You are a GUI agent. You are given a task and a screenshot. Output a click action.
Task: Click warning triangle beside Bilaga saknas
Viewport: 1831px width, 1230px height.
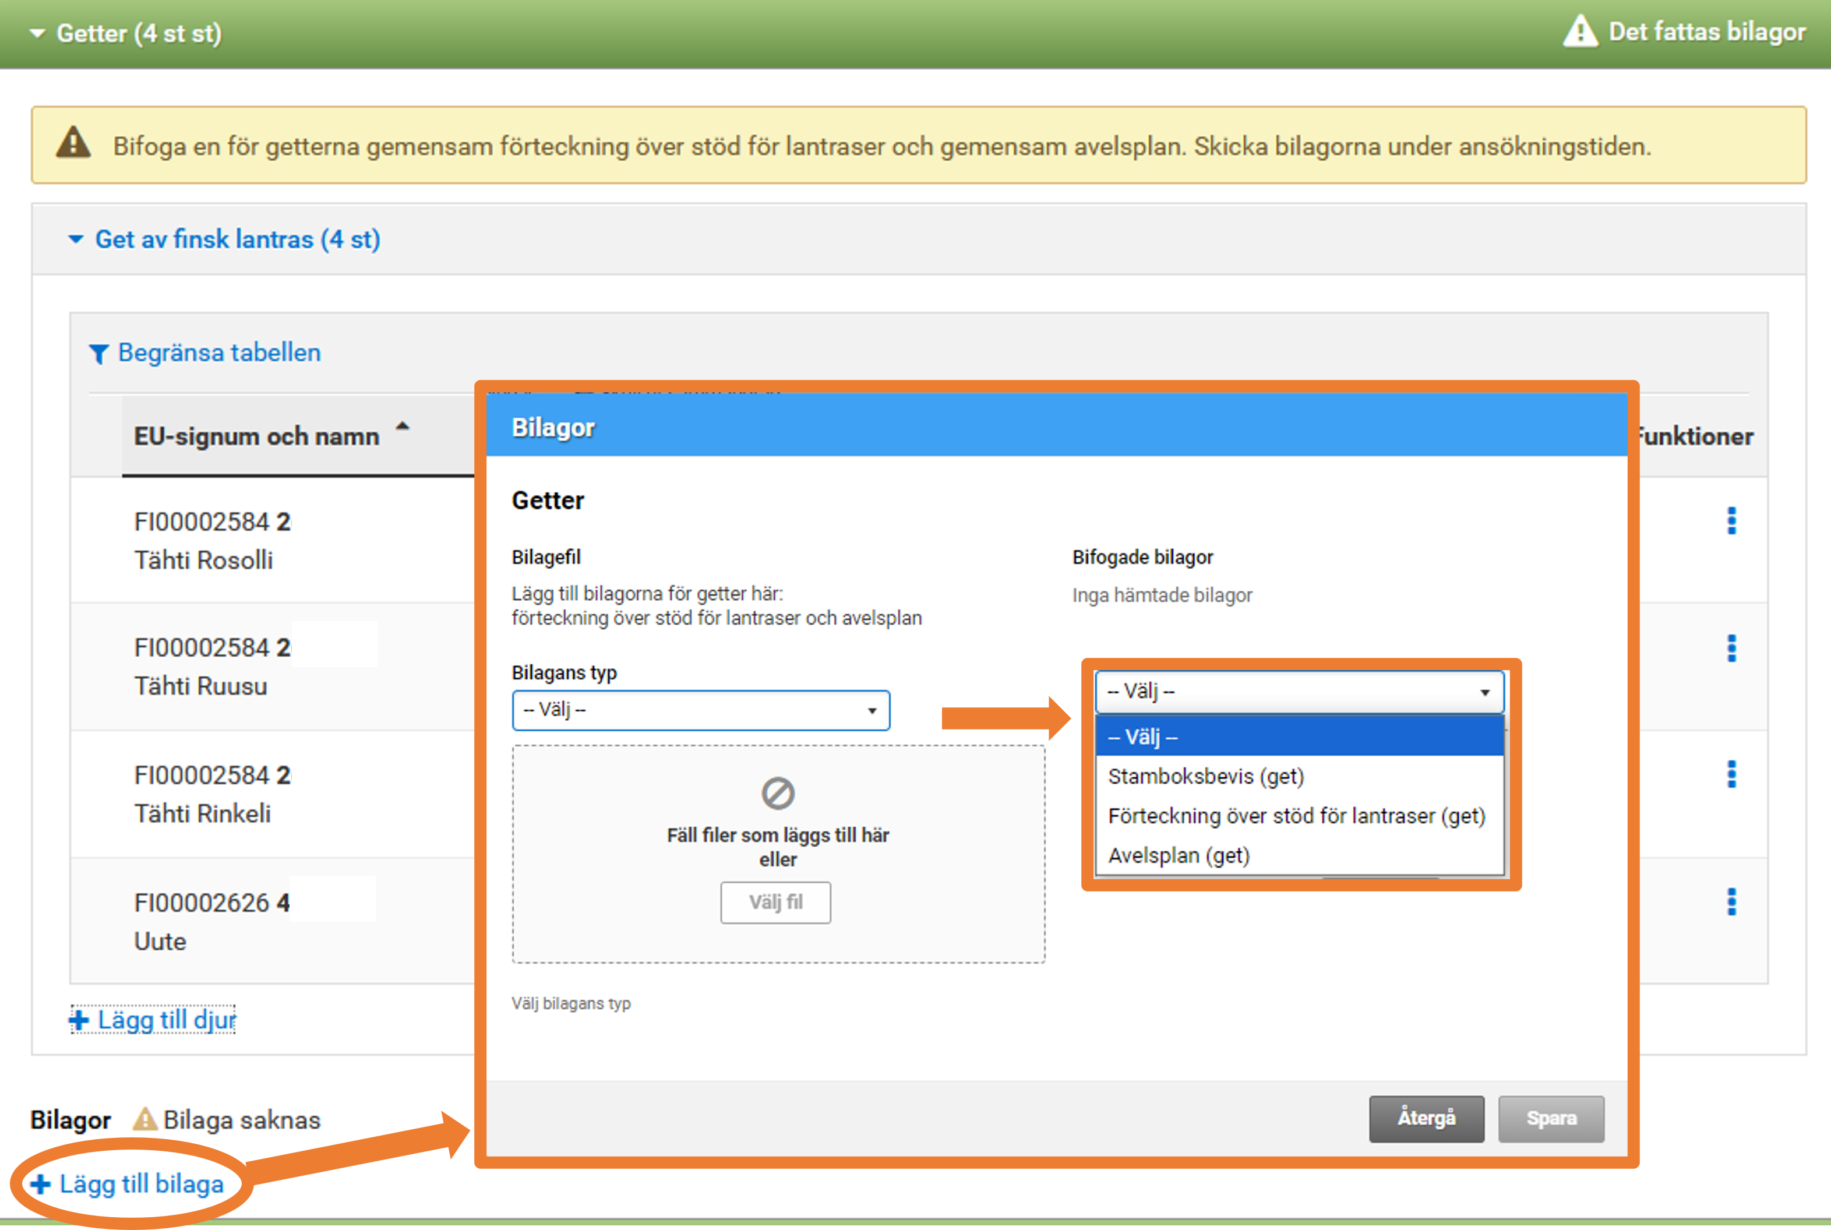144,1119
